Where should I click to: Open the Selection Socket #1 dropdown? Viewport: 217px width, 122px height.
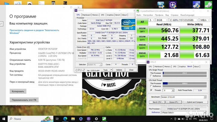point(95,65)
